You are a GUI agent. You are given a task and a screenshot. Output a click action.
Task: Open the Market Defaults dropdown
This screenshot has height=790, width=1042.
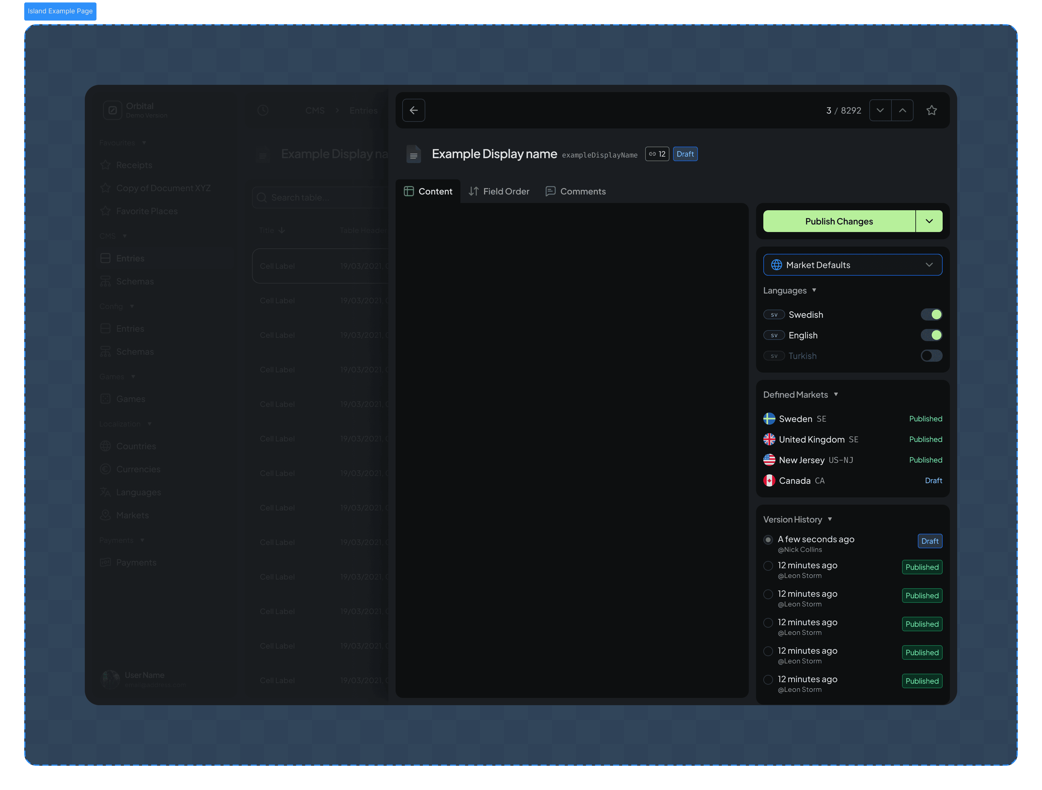pyautogui.click(x=852, y=265)
